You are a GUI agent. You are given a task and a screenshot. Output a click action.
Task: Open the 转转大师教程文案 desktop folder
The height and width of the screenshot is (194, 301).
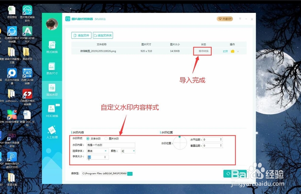coord(12,56)
